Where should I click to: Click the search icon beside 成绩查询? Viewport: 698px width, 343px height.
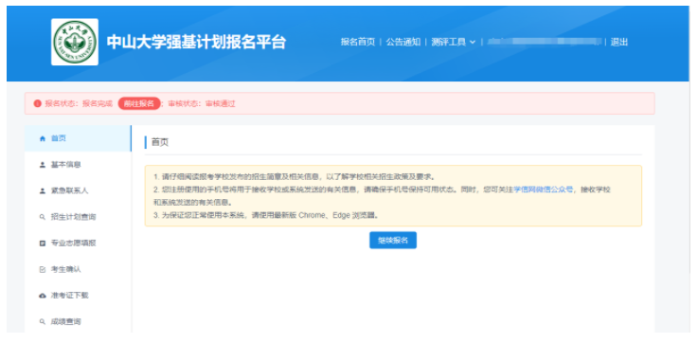(43, 321)
